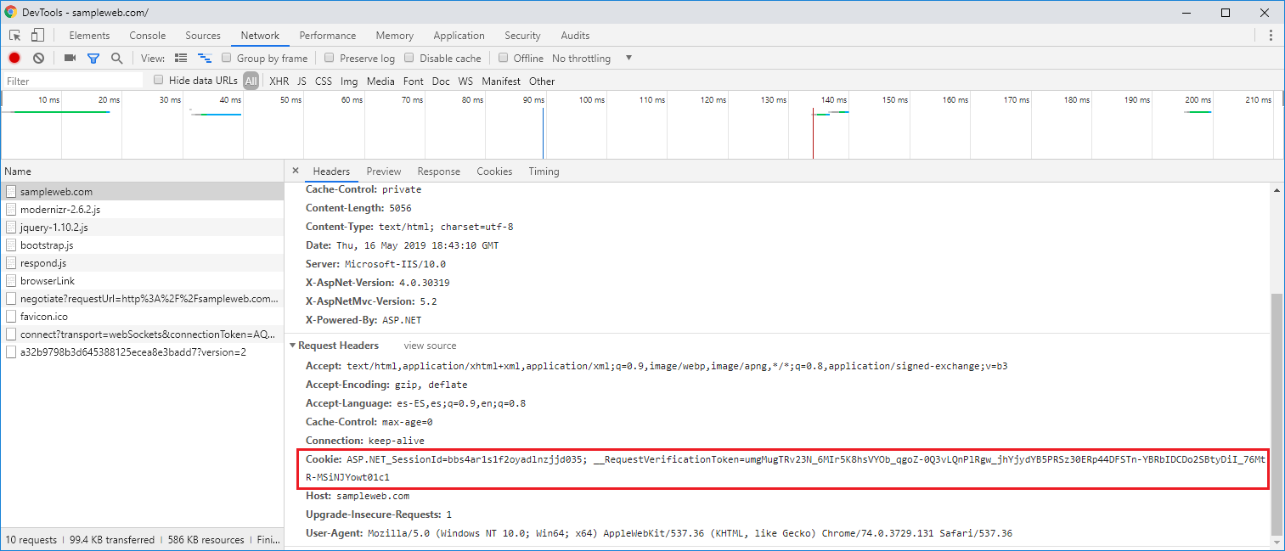This screenshot has height=551, width=1285.
Task: Enable Offline mode checkbox
Action: click(x=504, y=58)
